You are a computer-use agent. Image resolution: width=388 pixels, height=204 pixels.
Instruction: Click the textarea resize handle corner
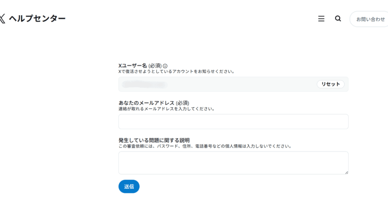346,173
